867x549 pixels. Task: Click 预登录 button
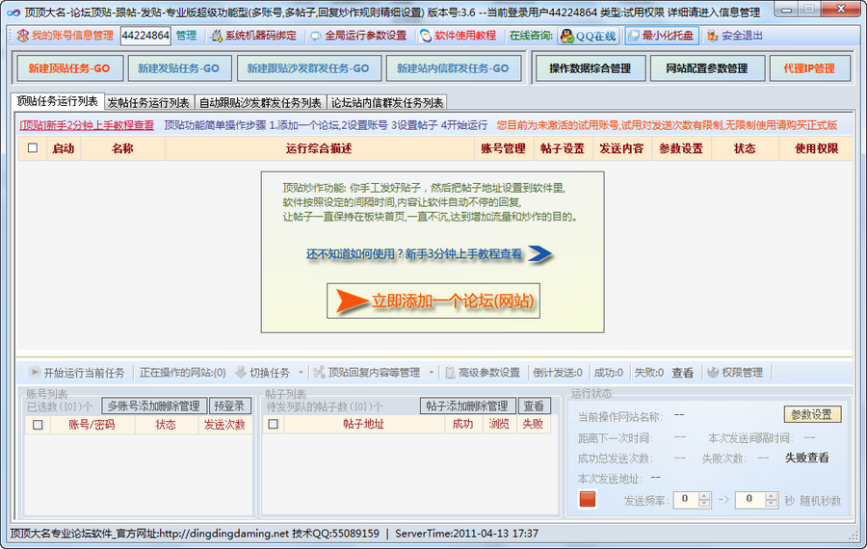tap(229, 406)
